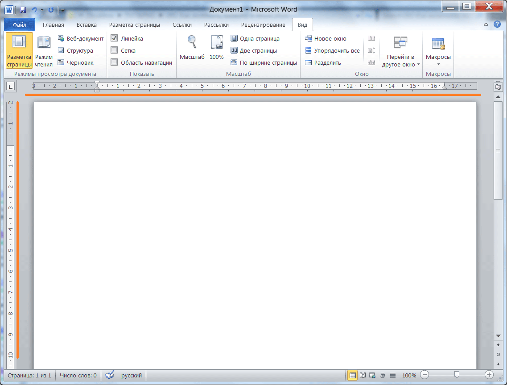Collapse the ribbon with the caret button
Viewport: 507px width, 385px height.
point(486,25)
